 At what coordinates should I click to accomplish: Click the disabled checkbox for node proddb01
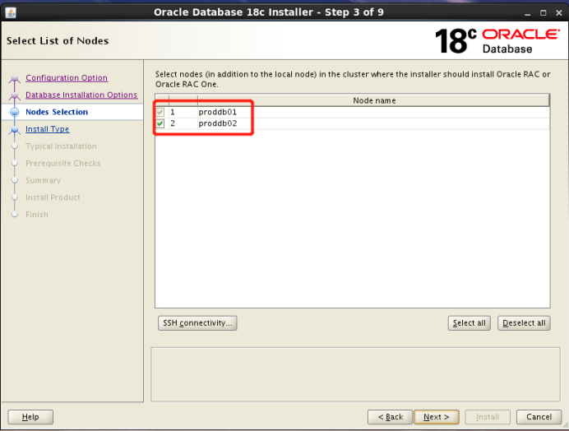coord(160,112)
